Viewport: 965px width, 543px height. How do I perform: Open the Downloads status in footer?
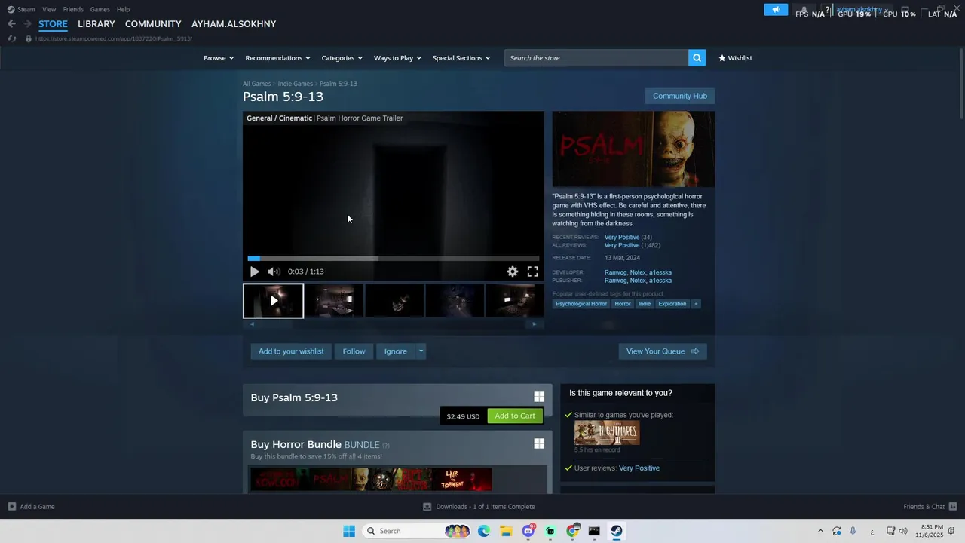pos(479,507)
